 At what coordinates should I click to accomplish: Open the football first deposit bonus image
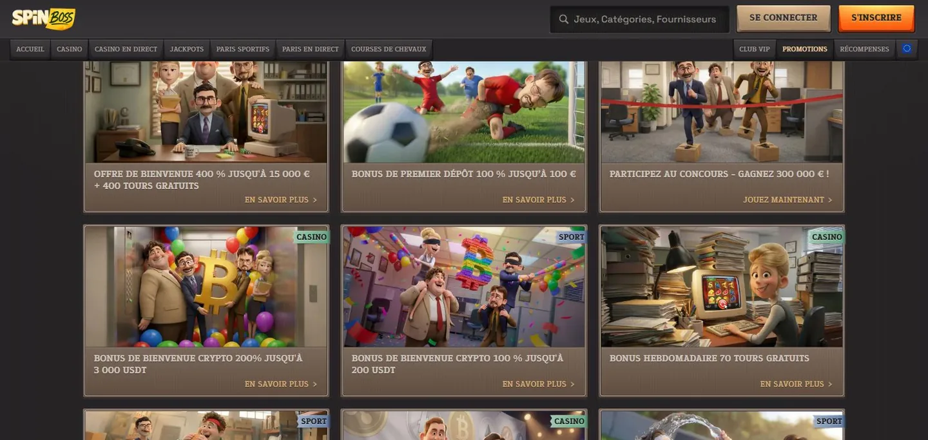tap(464, 112)
